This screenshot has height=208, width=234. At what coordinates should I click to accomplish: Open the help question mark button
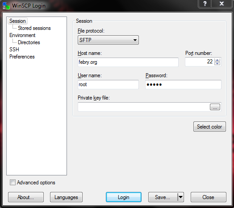tap(205, 4)
